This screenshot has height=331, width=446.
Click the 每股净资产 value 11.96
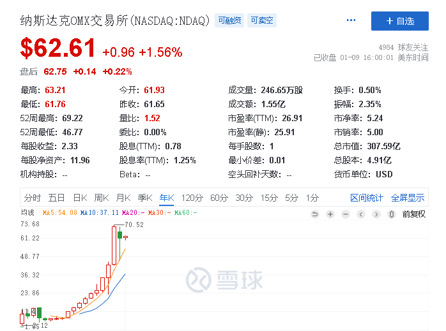[80, 160]
